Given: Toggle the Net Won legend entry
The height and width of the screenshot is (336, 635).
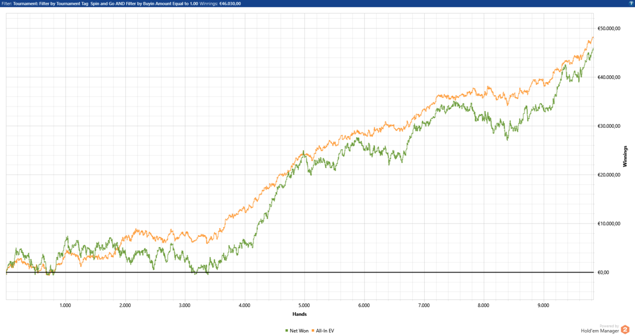Looking at the screenshot, I should pyautogui.click(x=297, y=330).
